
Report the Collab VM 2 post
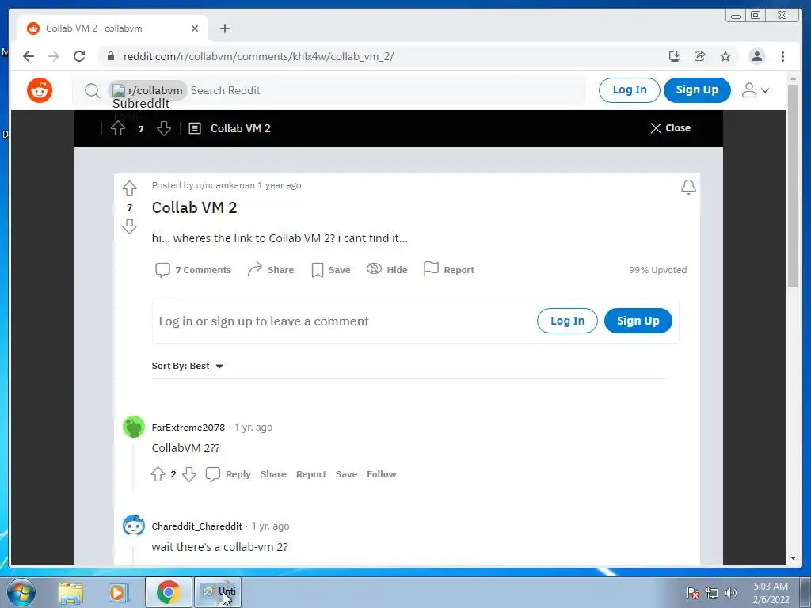coord(448,270)
